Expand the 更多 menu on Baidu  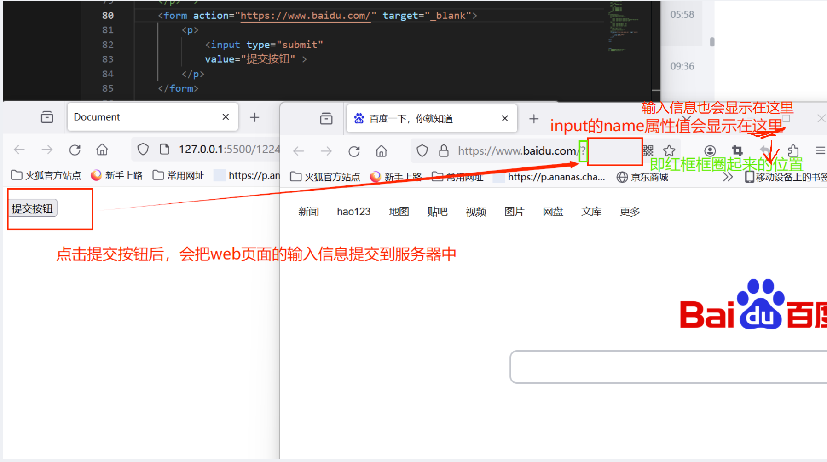point(630,212)
